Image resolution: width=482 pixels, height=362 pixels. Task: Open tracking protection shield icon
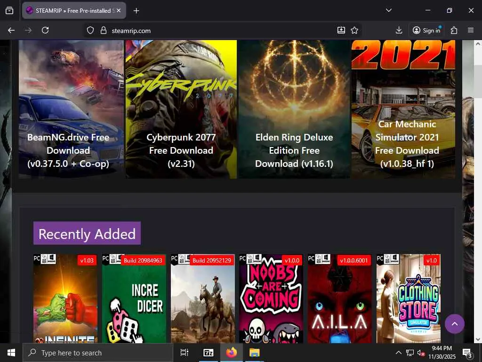(x=90, y=31)
